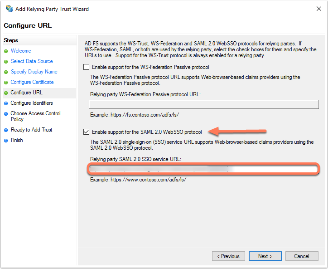The image size is (328, 269).
Task: Jump to Specify Display Name step
Action: (x=34, y=72)
